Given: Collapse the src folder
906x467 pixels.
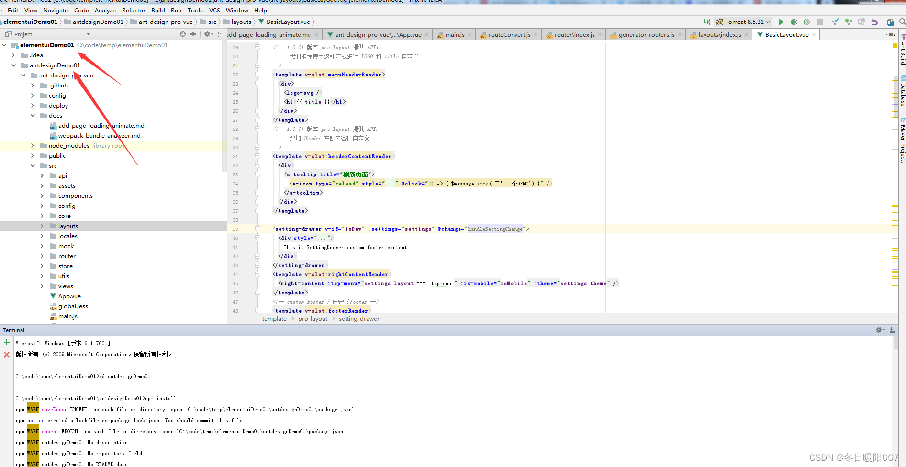Looking at the screenshot, I should 33,166.
